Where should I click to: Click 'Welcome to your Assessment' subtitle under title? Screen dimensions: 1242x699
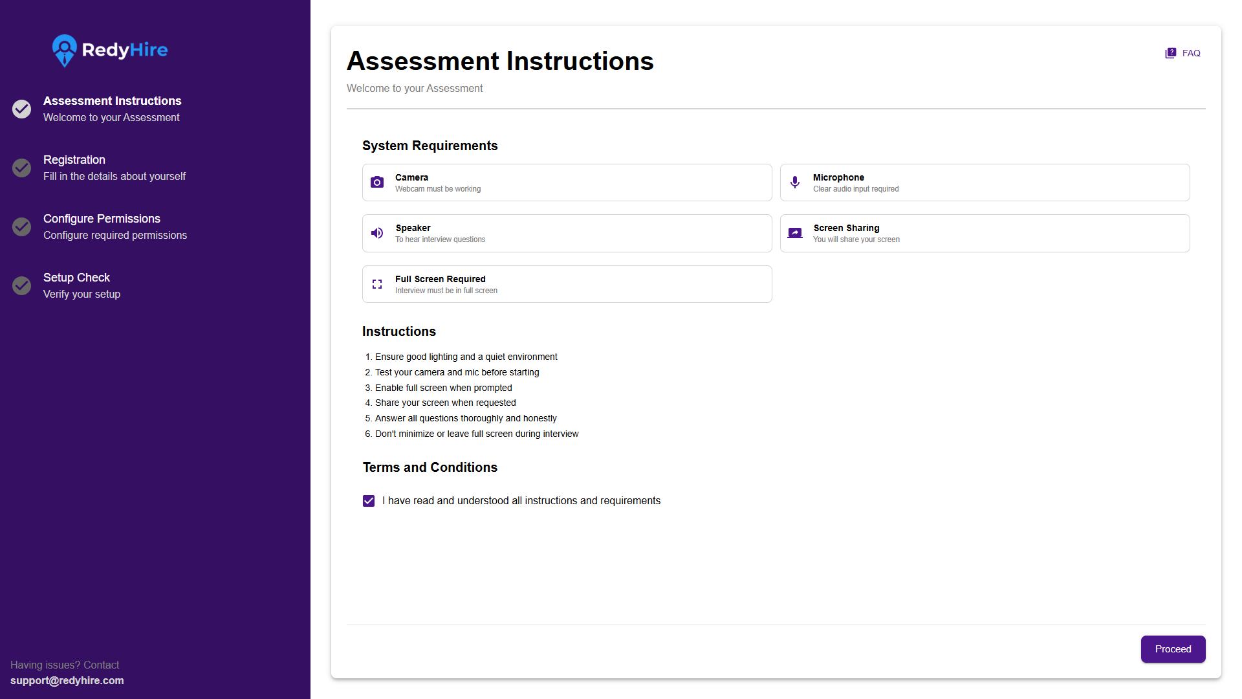[415, 88]
